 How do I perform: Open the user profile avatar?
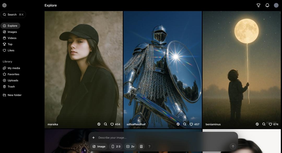276,5
